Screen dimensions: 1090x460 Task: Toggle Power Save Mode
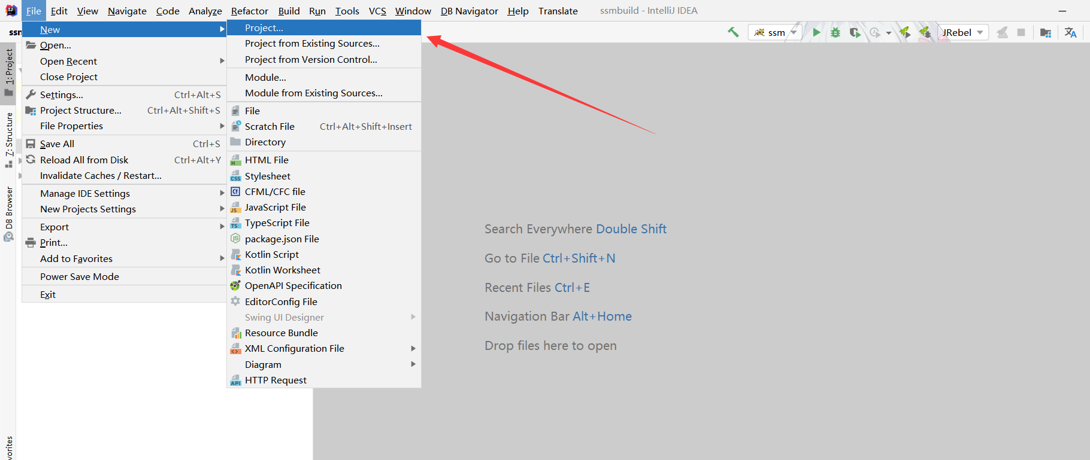coord(124,276)
